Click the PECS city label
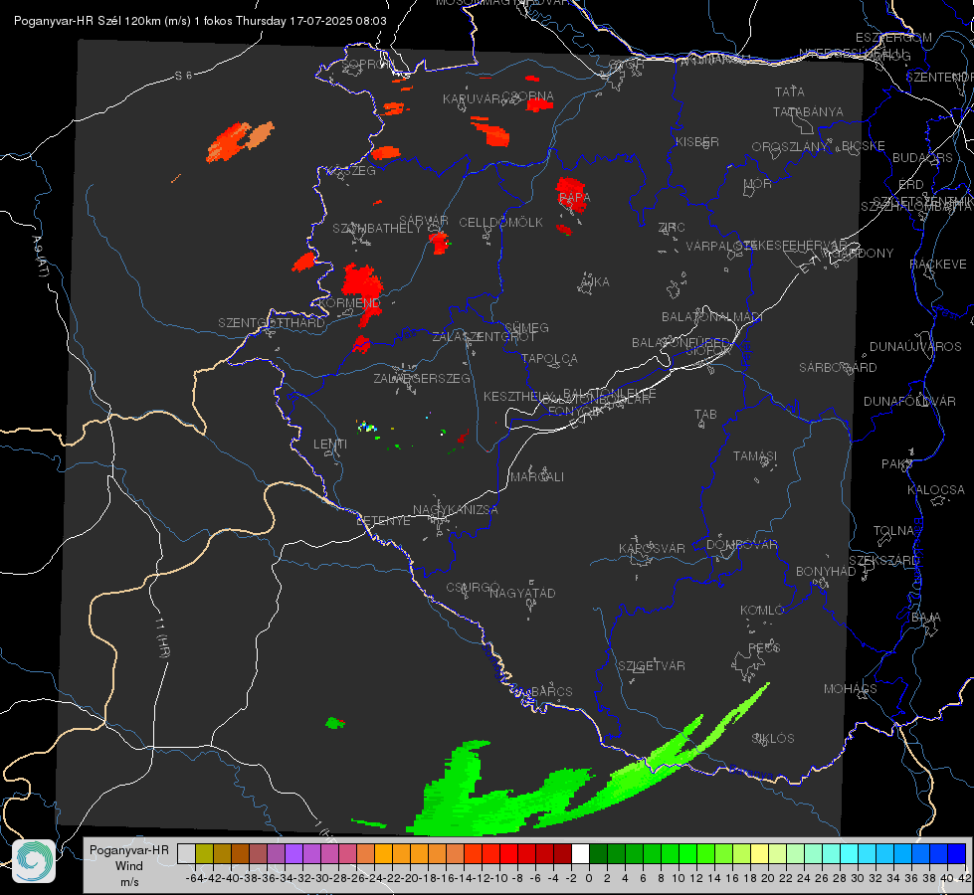The image size is (974, 895). point(763,647)
